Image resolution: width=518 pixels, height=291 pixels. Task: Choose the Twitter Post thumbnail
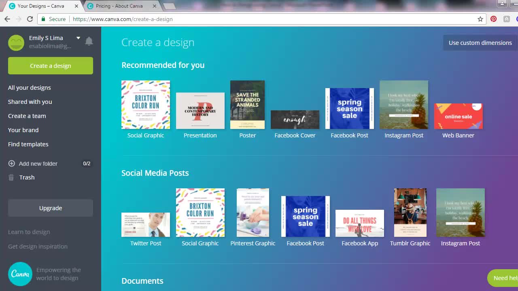tap(146, 225)
